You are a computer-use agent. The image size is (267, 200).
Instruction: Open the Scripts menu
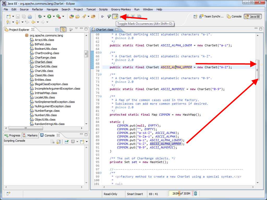coord(103,9)
